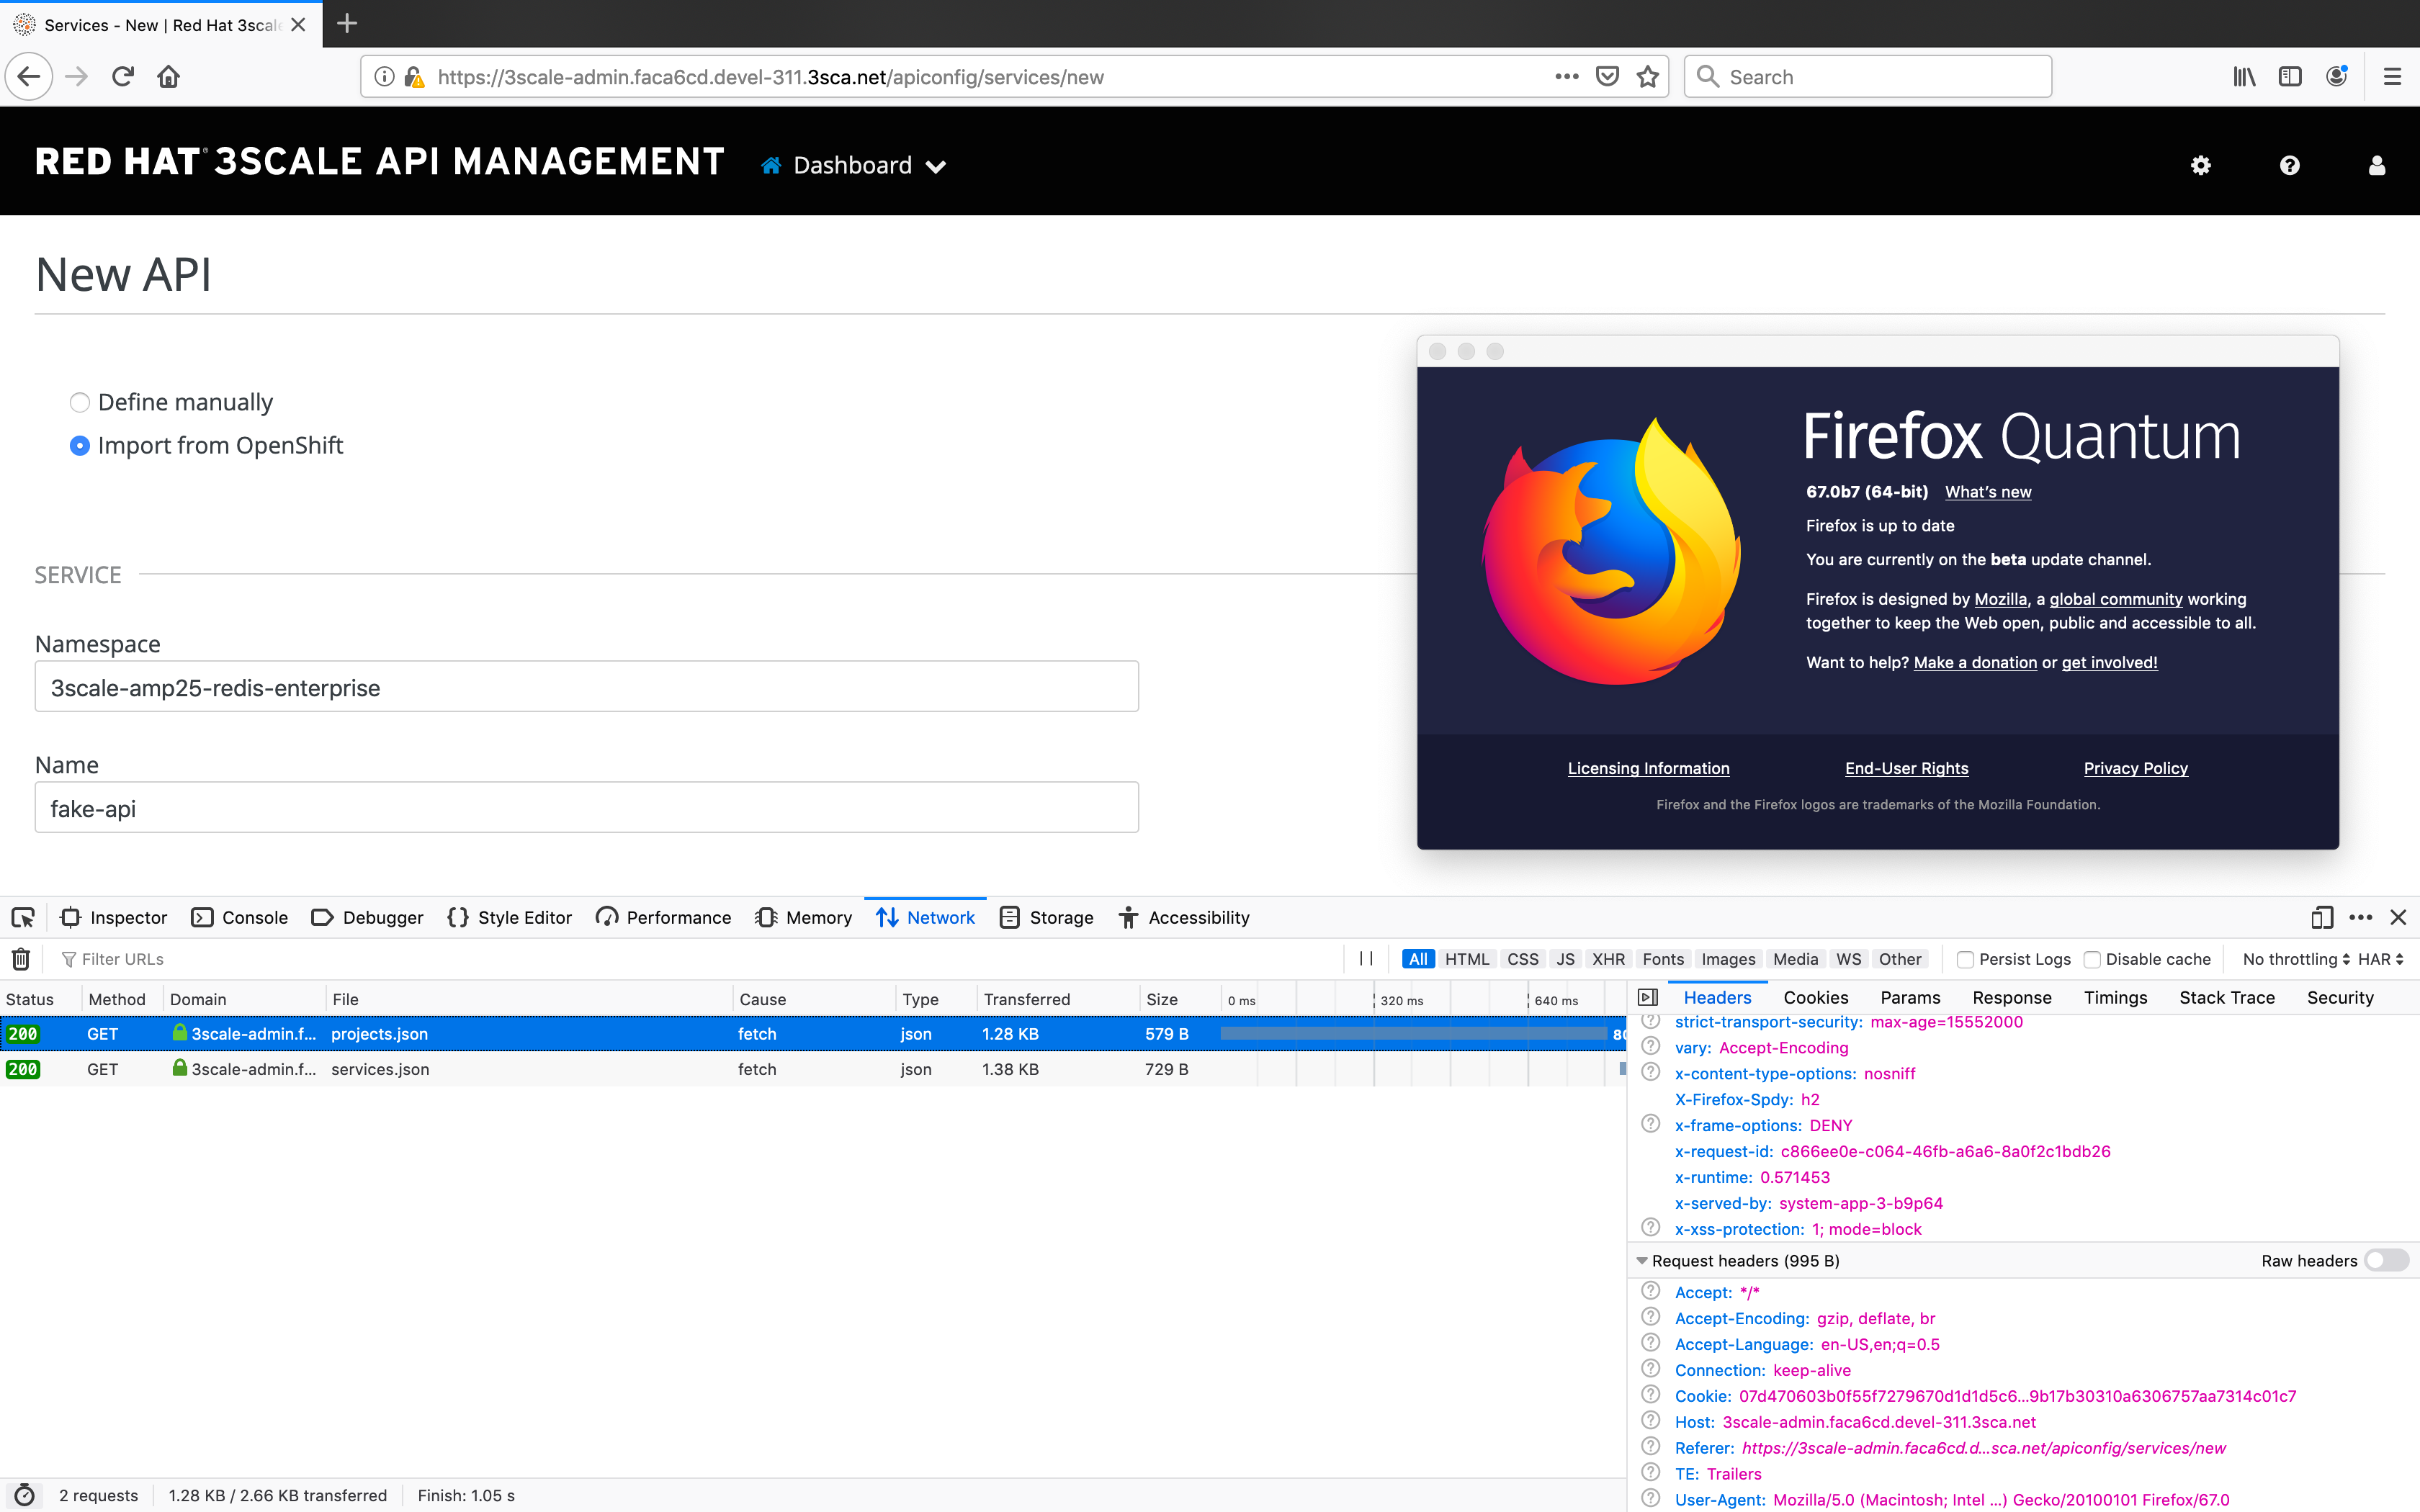The height and width of the screenshot is (1512, 2420).
Task: Bookmark this page with star icon
Action: tap(1648, 77)
